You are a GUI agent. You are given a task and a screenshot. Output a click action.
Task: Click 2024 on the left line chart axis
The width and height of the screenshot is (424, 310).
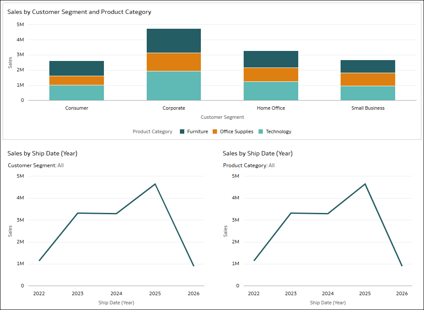116,293
